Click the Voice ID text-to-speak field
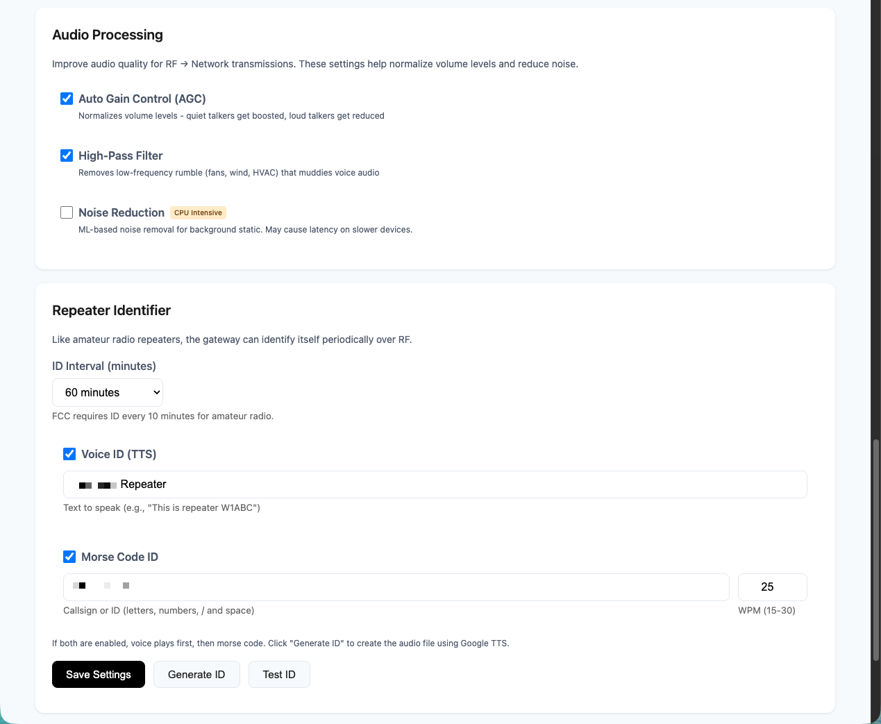This screenshot has height=724, width=881. pyautogui.click(x=435, y=485)
